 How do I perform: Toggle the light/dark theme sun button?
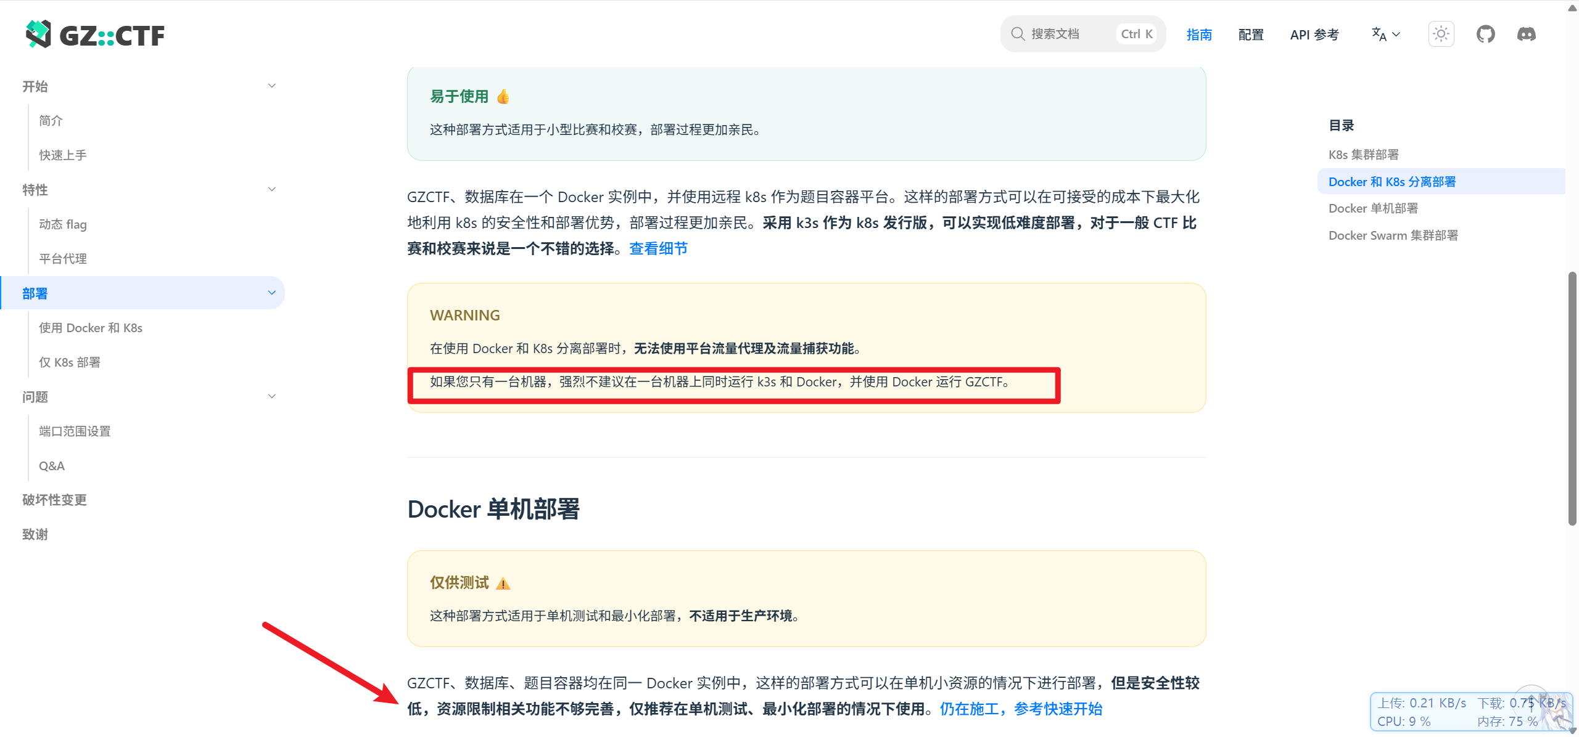coord(1441,35)
